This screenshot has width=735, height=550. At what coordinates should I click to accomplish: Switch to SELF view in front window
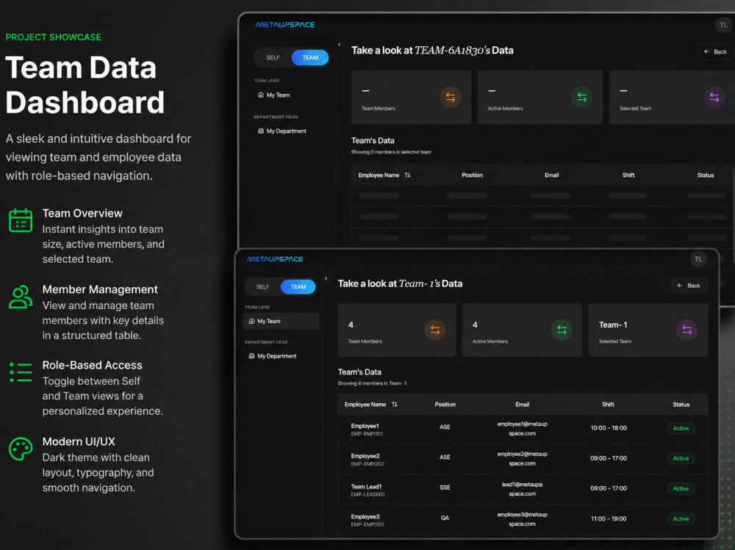click(x=262, y=286)
